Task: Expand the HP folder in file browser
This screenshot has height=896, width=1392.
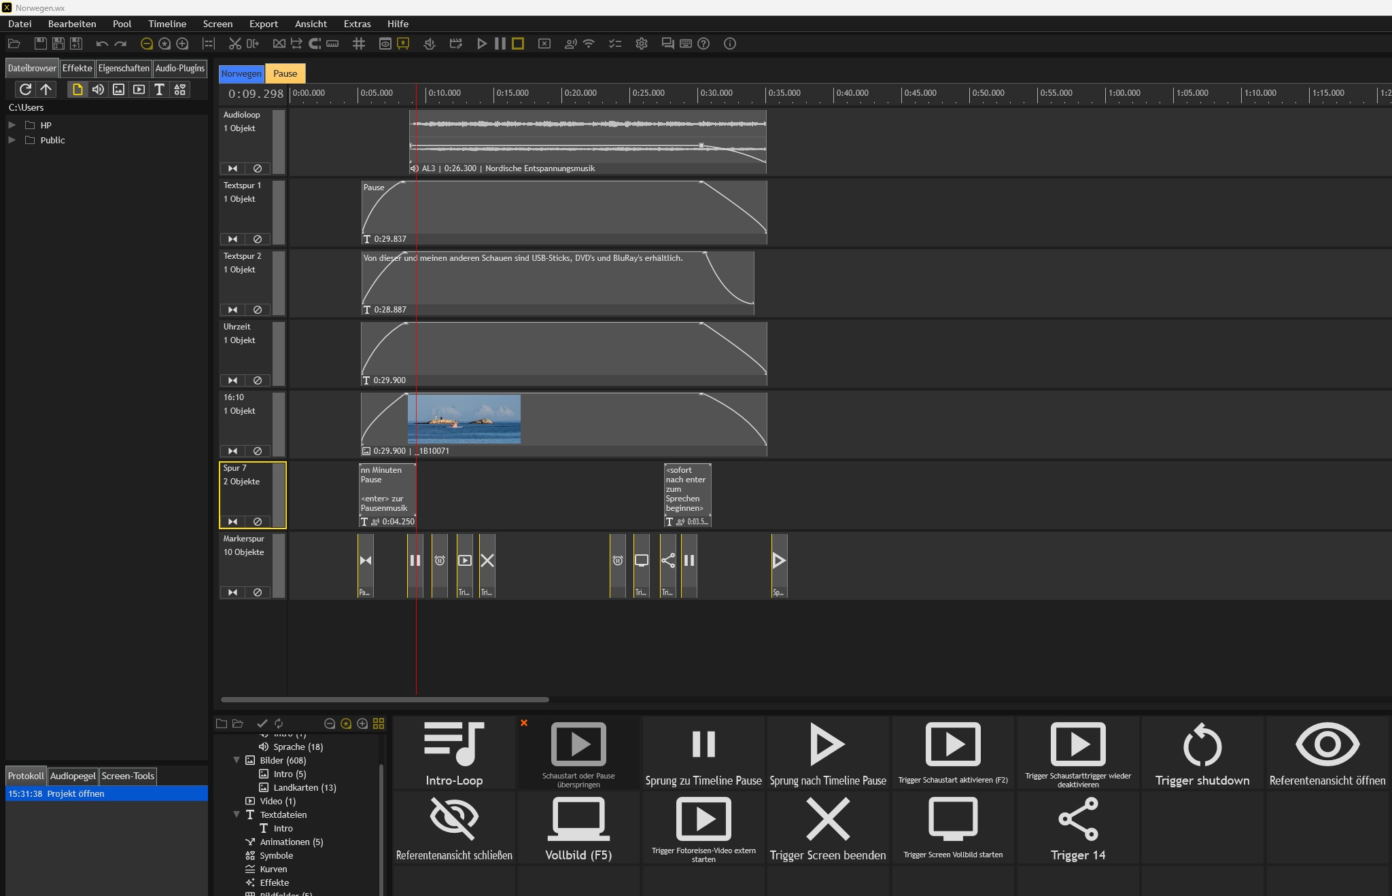Action: click(x=12, y=125)
